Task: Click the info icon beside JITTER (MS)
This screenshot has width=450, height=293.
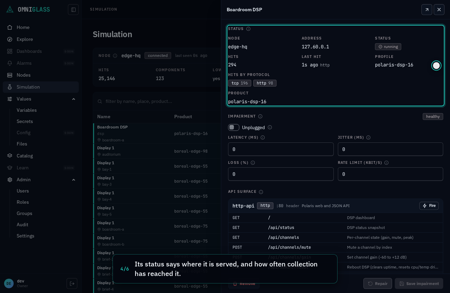Action: pos(368,138)
